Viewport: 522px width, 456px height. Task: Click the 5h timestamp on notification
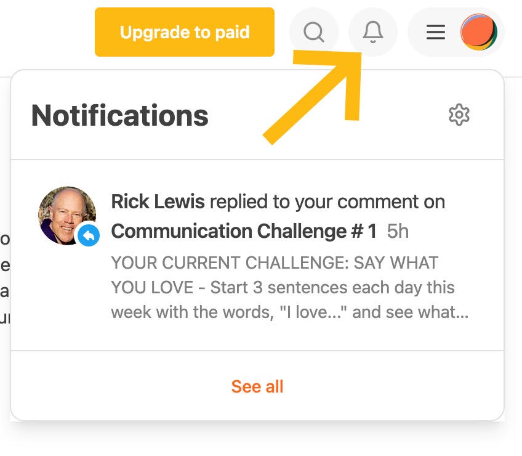pyautogui.click(x=398, y=231)
